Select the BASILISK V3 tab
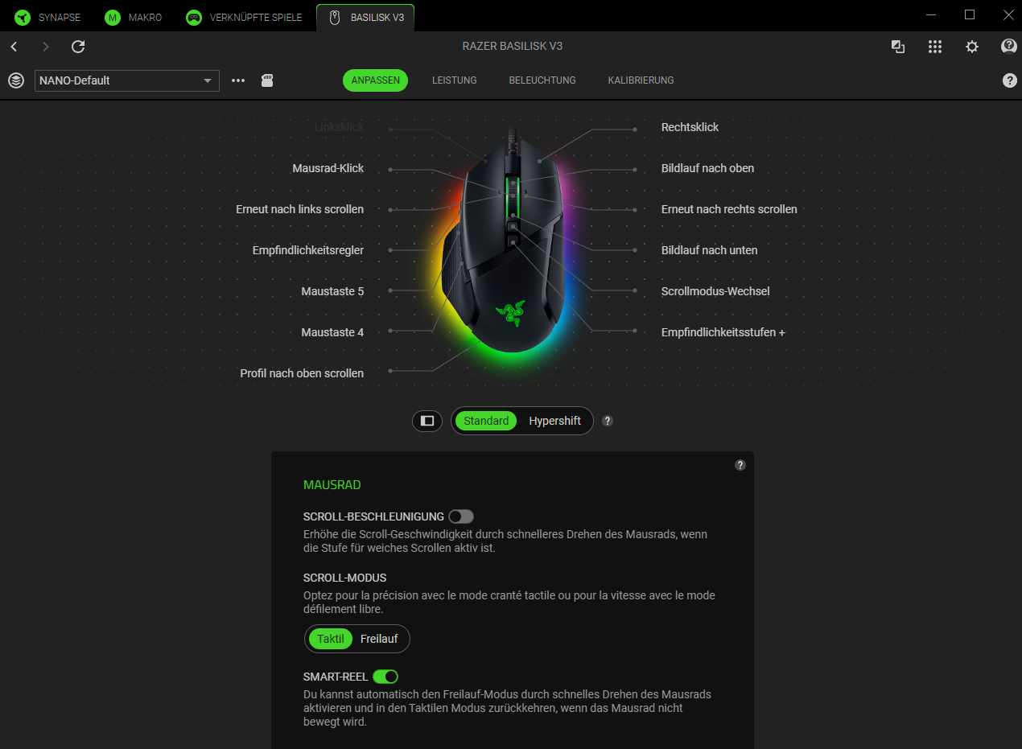 tap(366, 17)
